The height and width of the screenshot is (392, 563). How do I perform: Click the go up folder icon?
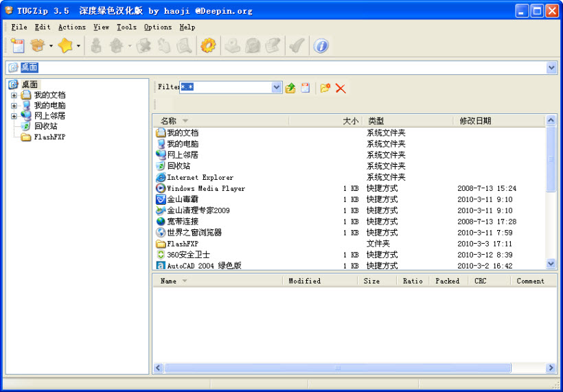290,88
